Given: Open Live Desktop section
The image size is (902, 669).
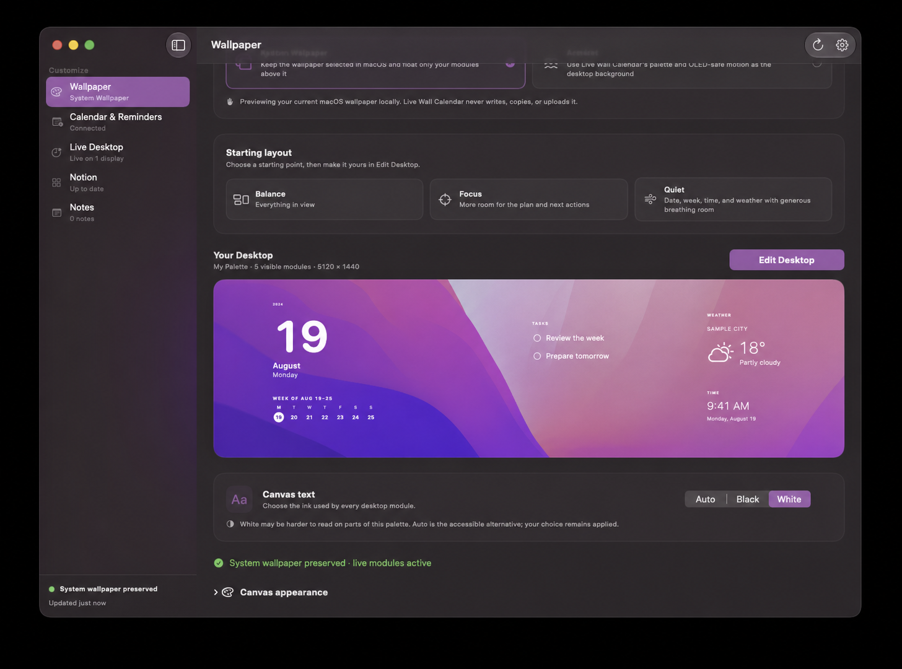Looking at the screenshot, I should (x=118, y=152).
